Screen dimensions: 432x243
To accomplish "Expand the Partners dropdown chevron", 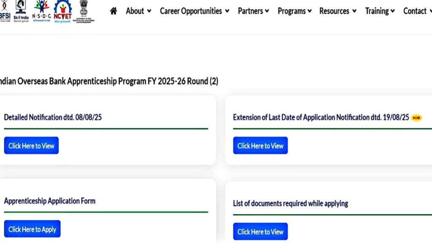I will click(267, 11).
